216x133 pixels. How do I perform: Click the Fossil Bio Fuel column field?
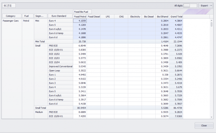click(x=82, y=12)
